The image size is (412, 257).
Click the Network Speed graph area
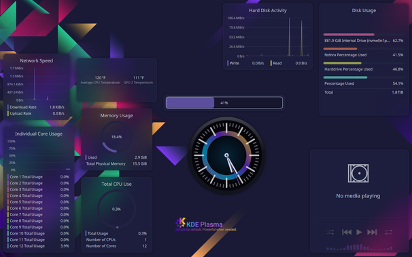[37, 84]
